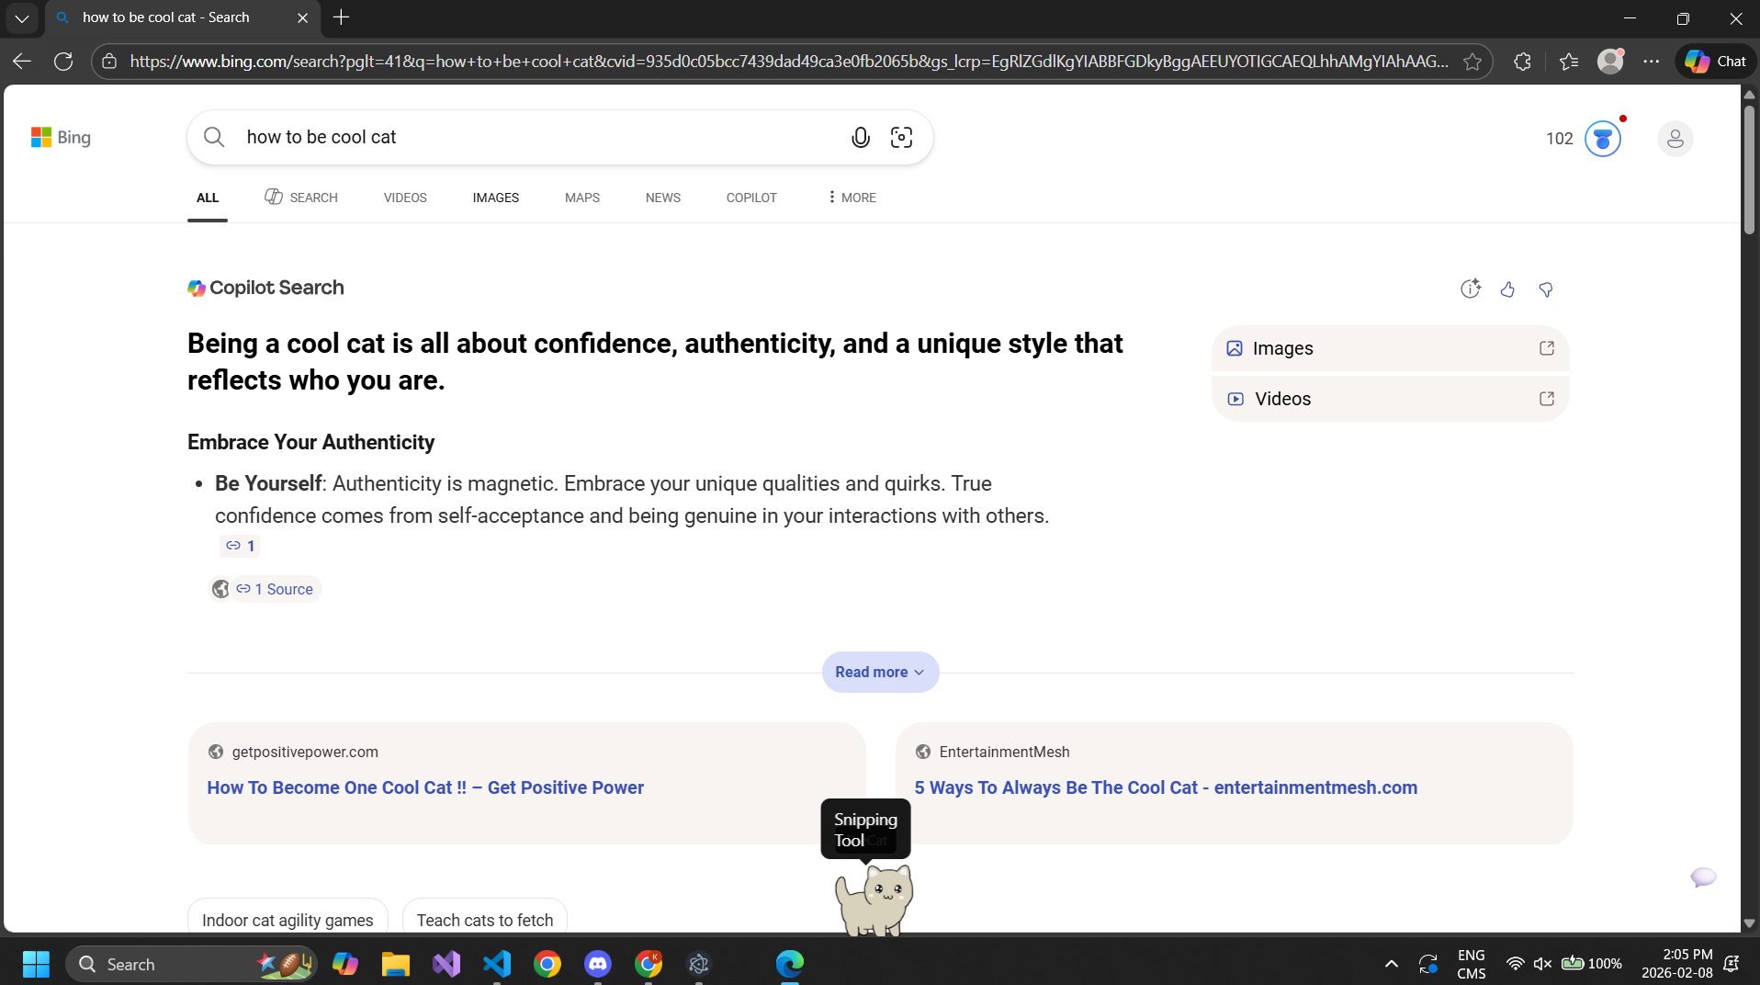This screenshot has height=985, width=1760.
Task: Click the magnifier search icon in search box
Action: (x=214, y=138)
